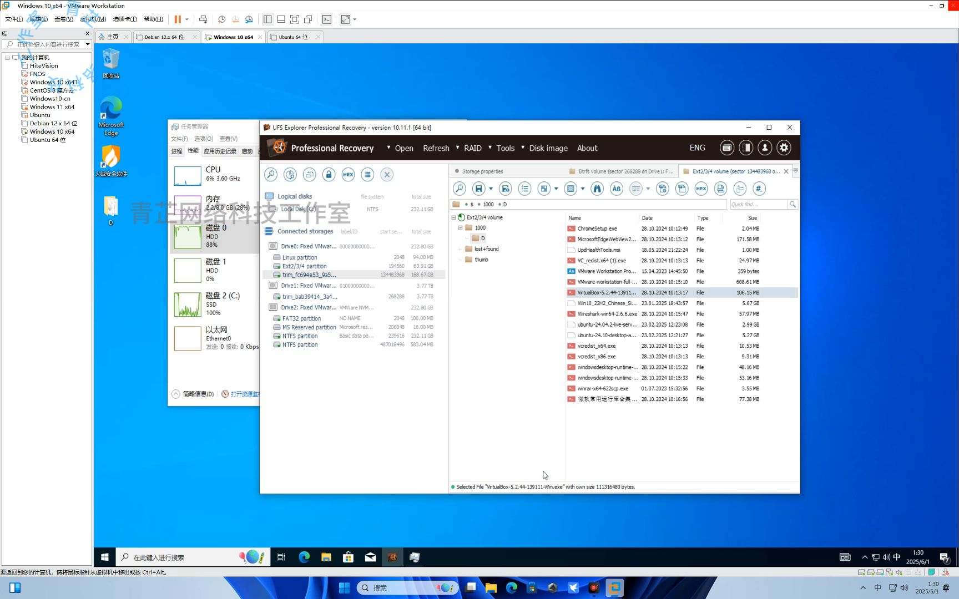Switch to 应用历史记录 tab in Task Manager
Viewport: 959px width, 599px height.
[220, 151]
